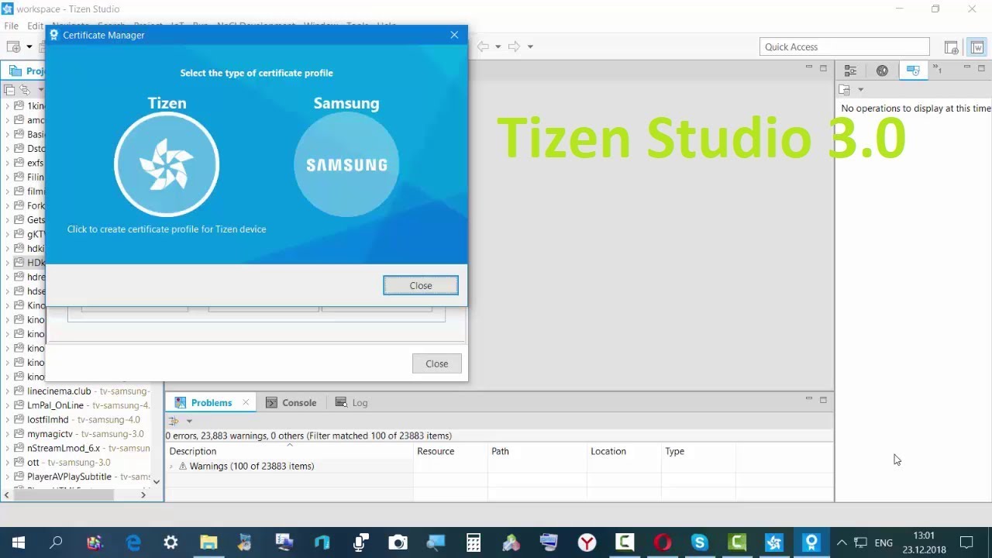Image resolution: width=992 pixels, height=558 pixels.
Task: Open Windows search from taskbar
Action: point(56,542)
